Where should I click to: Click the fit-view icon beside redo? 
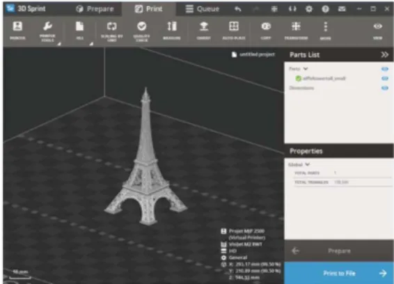[274, 9]
